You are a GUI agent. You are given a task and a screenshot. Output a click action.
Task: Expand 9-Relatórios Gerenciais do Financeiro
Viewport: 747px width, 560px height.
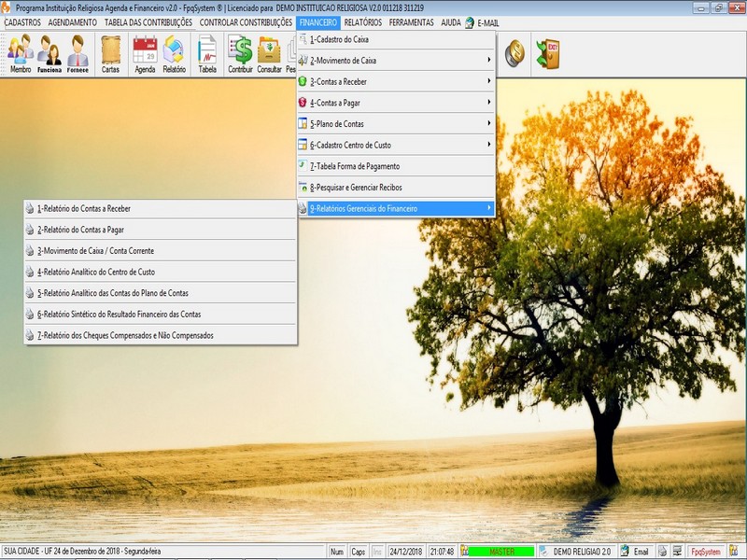396,208
